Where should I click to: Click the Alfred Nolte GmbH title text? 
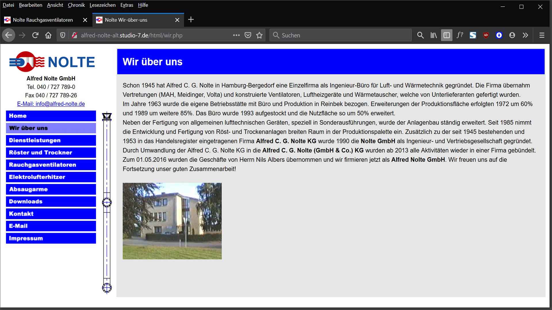[51, 78]
